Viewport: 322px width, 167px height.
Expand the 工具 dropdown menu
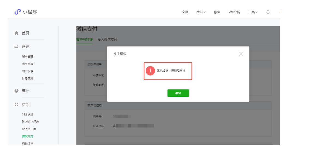[253, 12]
